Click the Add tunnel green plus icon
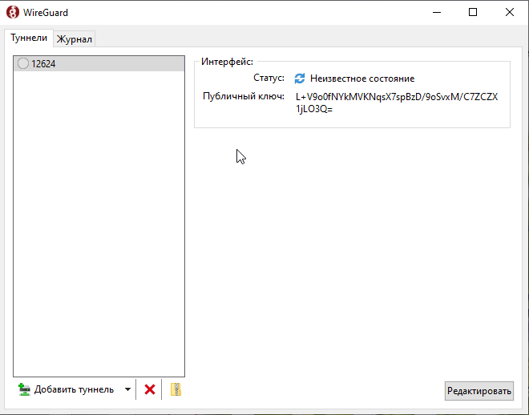The image size is (529, 415). pos(24,389)
